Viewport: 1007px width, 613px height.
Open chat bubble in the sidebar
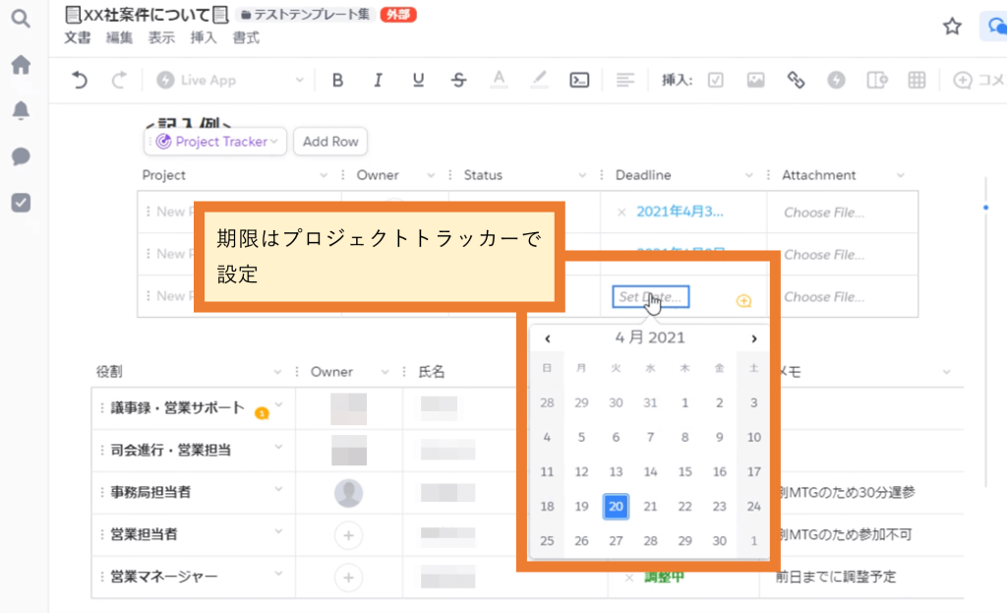pyautogui.click(x=21, y=156)
